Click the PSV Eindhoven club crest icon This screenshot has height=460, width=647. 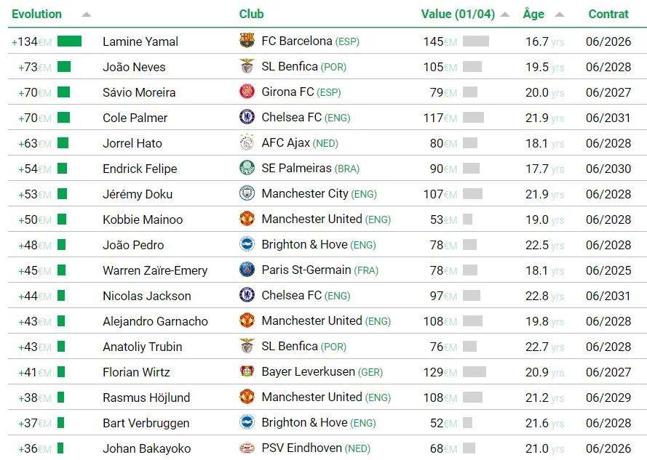[x=247, y=448]
